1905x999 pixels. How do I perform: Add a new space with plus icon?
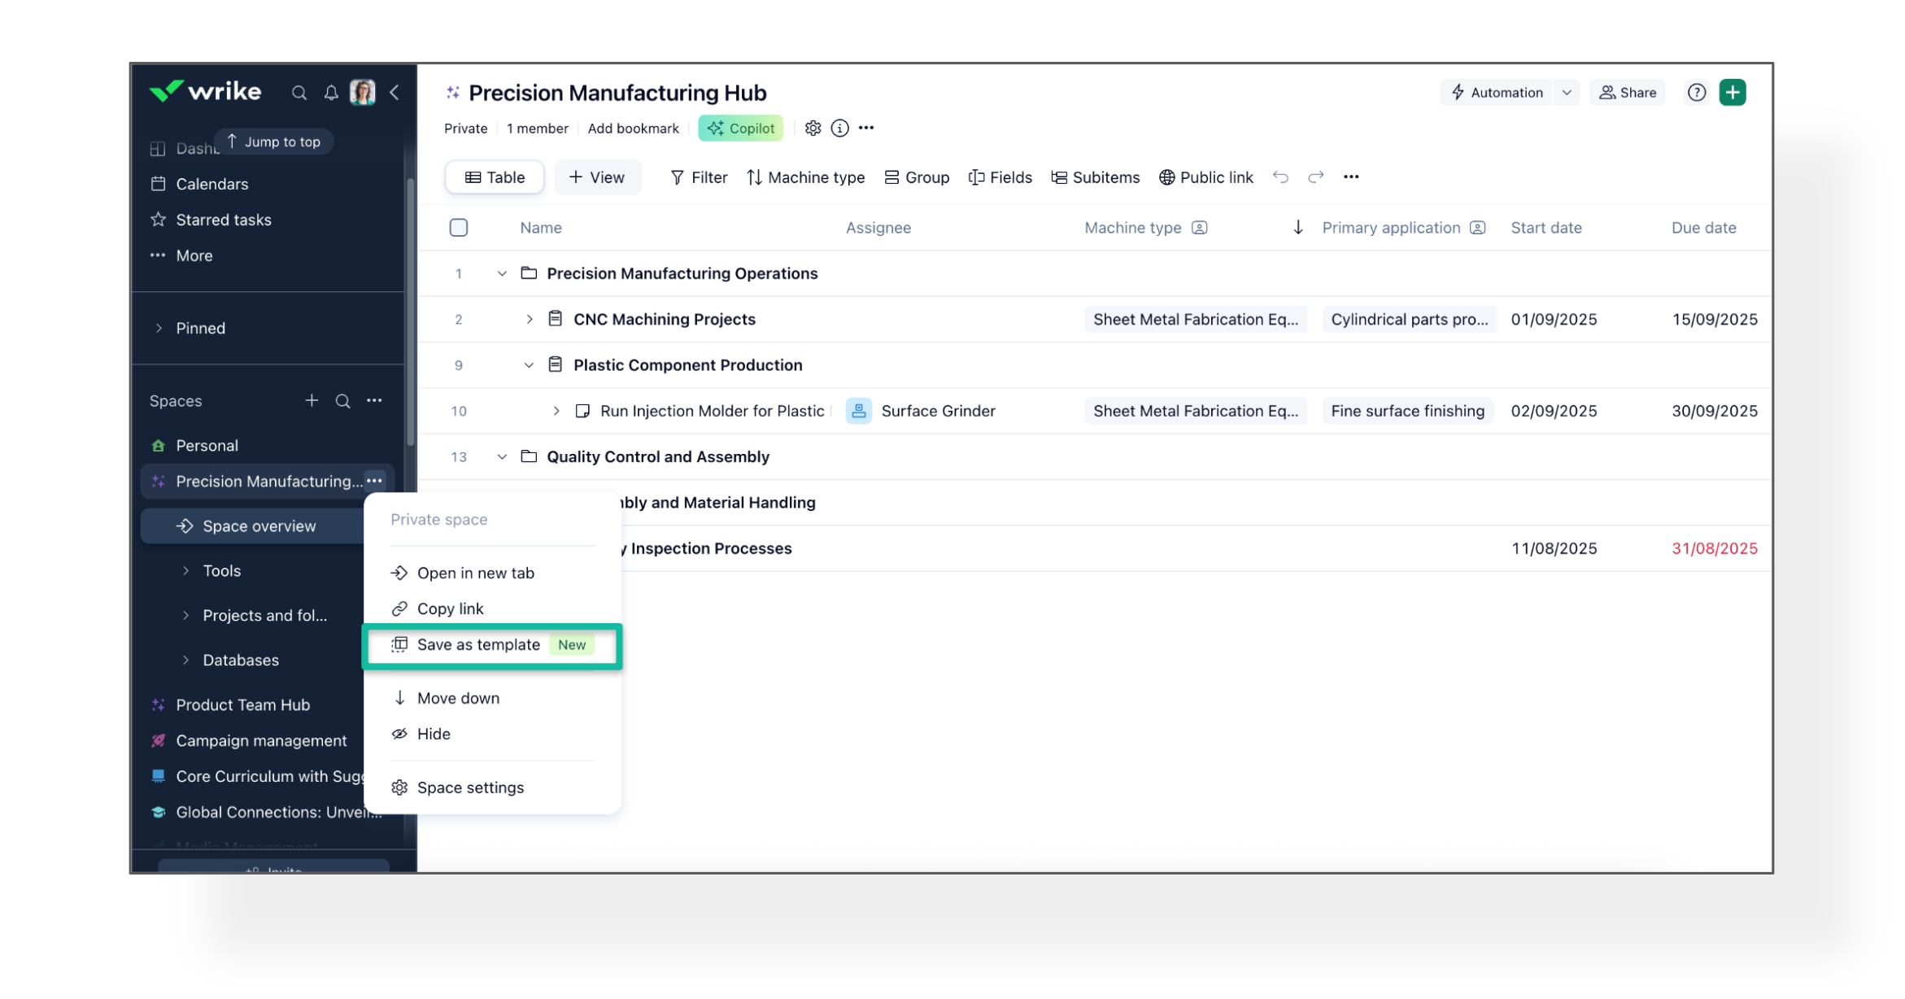click(x=312, y=400)
